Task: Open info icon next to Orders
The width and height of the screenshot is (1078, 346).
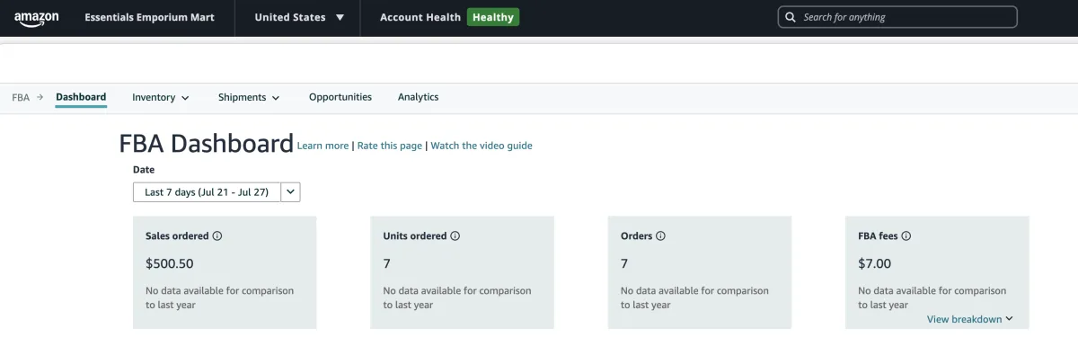Action: click(x=661, y=236)
